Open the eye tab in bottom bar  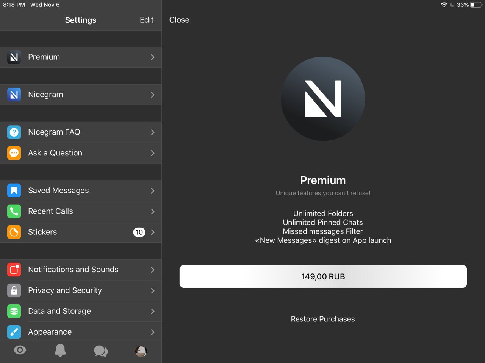click(20, 350)
